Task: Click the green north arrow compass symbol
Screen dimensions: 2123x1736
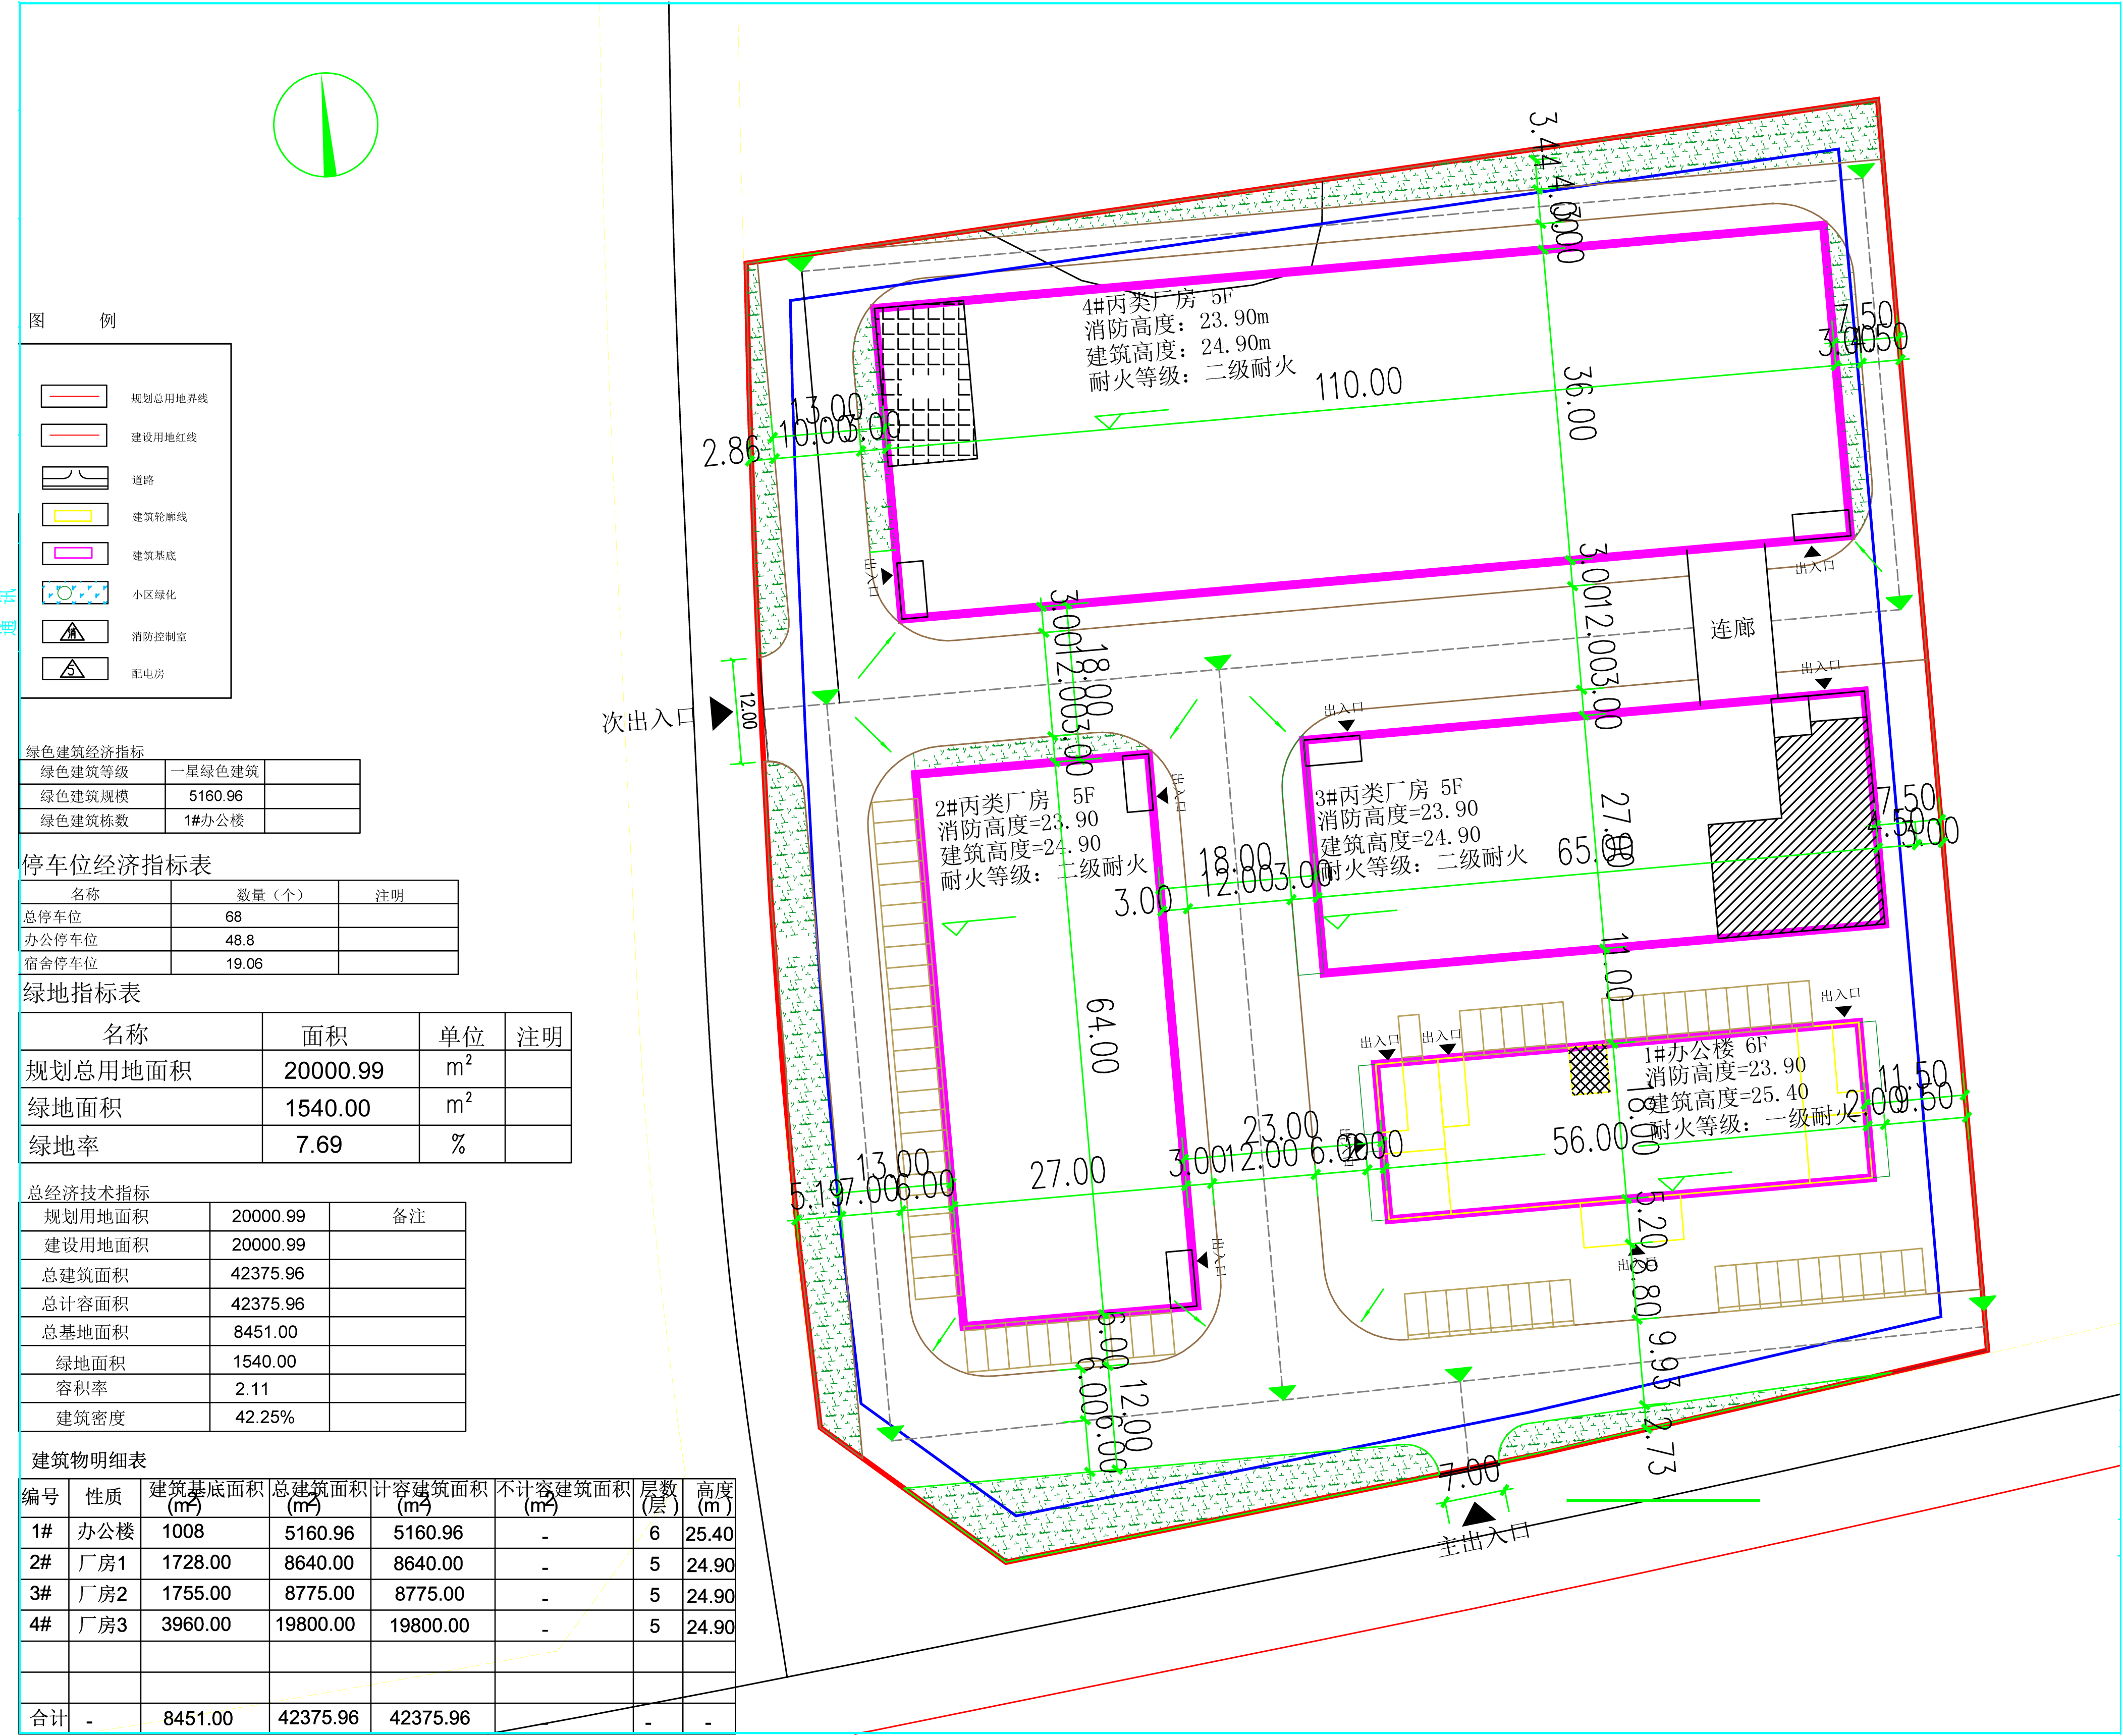Action: point(325,126)
